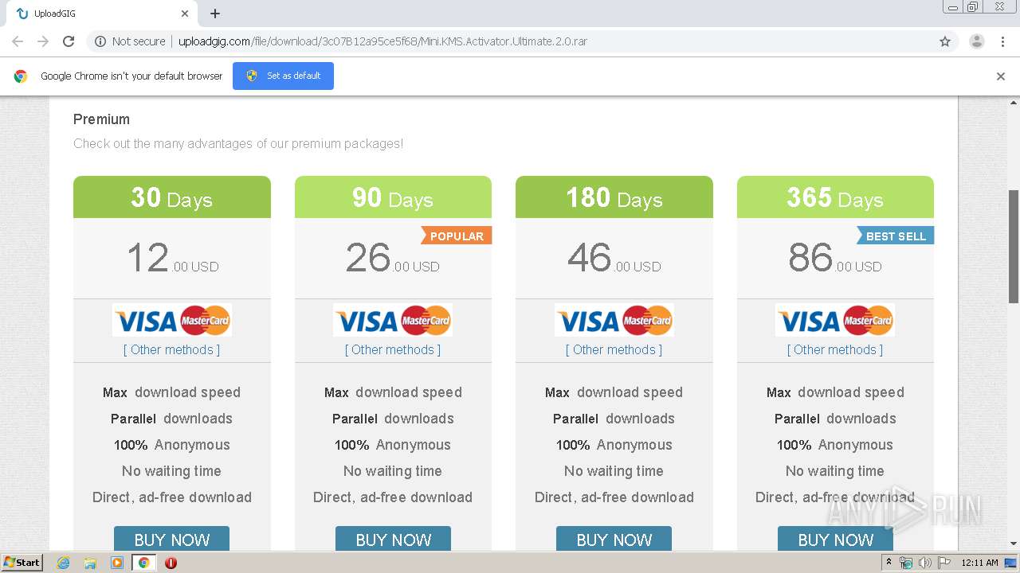
Task: Click the page vertical scrollbar thumb
Action: (1014, 247)
